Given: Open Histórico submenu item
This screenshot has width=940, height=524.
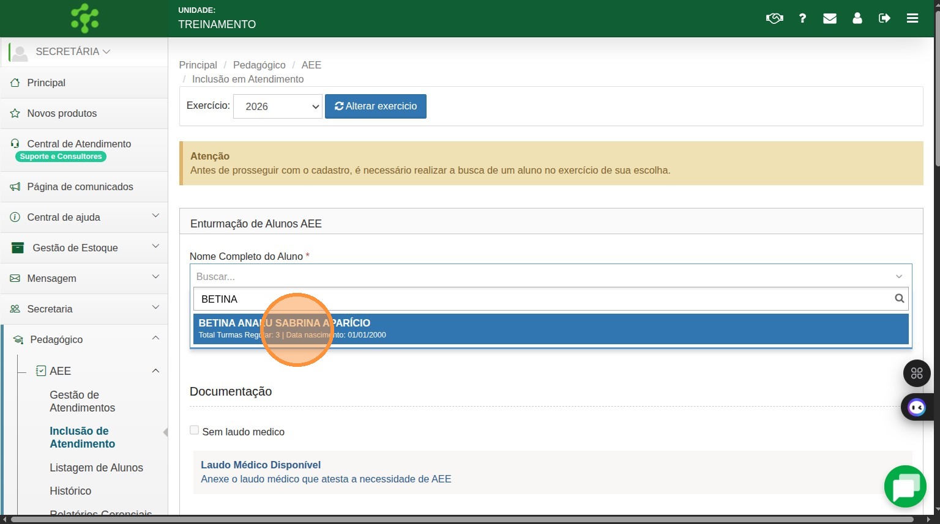Looking at the screenshot, I should click(70, 491).
